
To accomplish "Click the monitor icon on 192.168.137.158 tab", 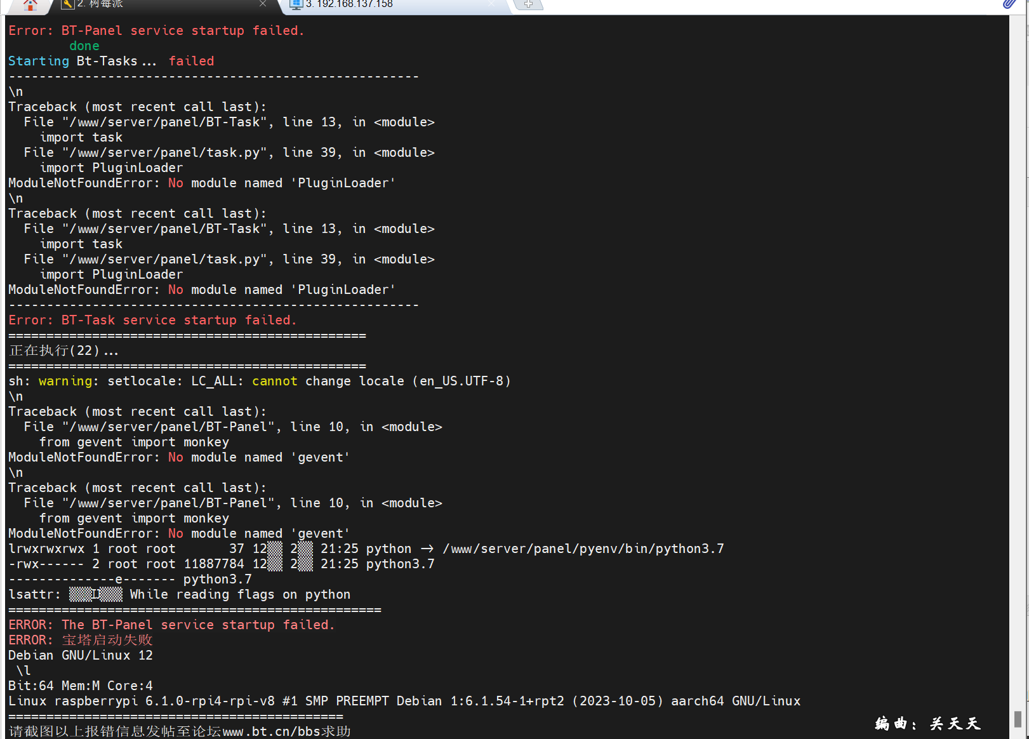I will click(x=296, y=4).
